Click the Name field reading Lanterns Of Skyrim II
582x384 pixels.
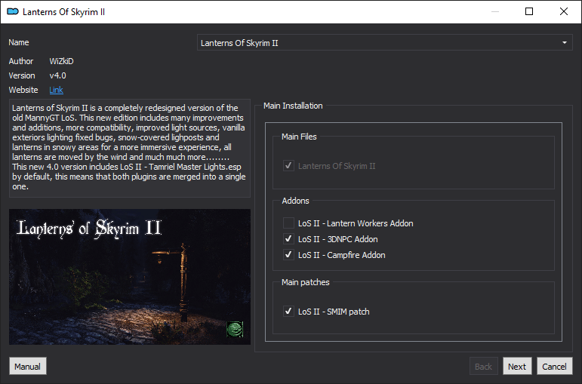coord(384,43)
